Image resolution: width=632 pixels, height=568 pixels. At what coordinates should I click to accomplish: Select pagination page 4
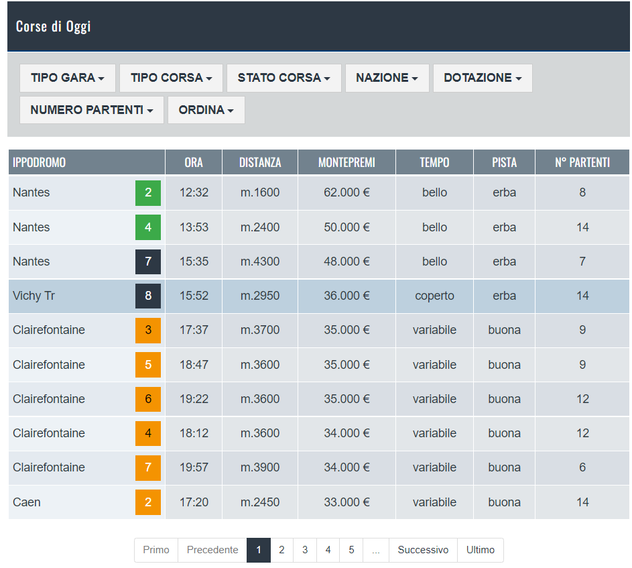click(328, 550)
